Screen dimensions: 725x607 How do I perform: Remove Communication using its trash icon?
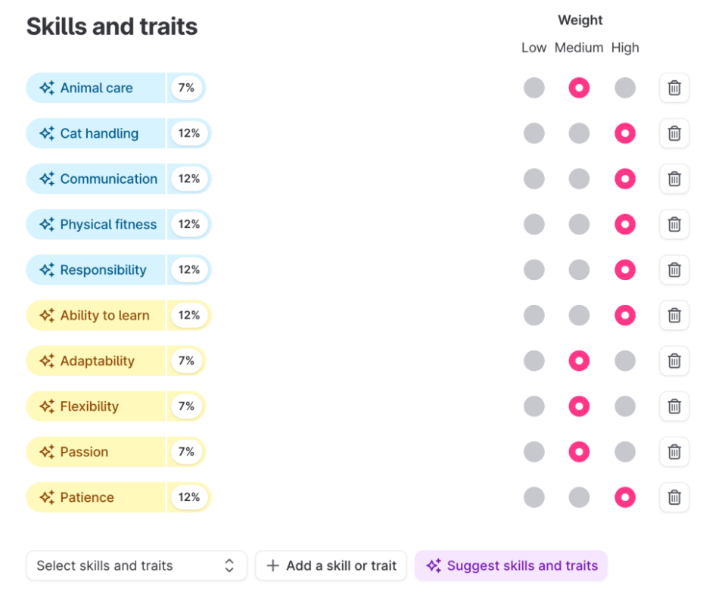pos(674,179)
